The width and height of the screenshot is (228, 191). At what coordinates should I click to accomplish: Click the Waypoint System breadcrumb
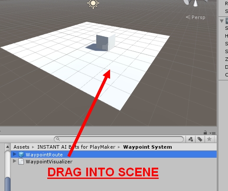(147, 147)
